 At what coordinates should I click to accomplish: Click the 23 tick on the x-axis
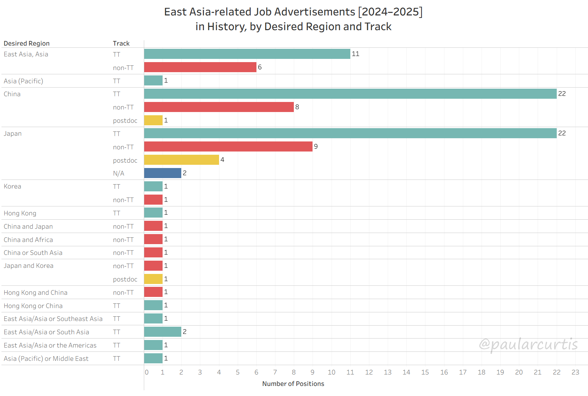point(575,372)
